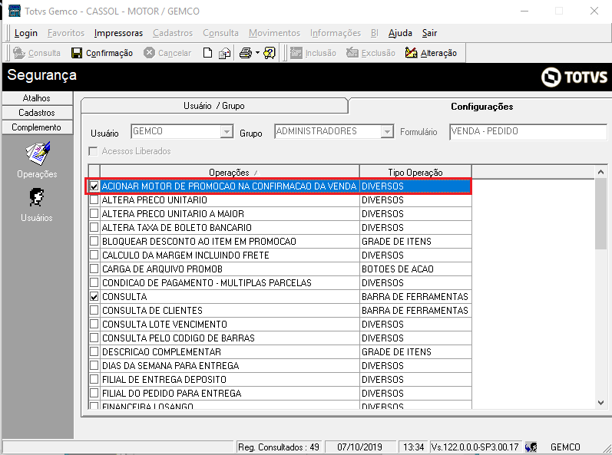Click the Alteração edit icon
This screenshot has height=455, width=612.
click(x=411, y=53)
